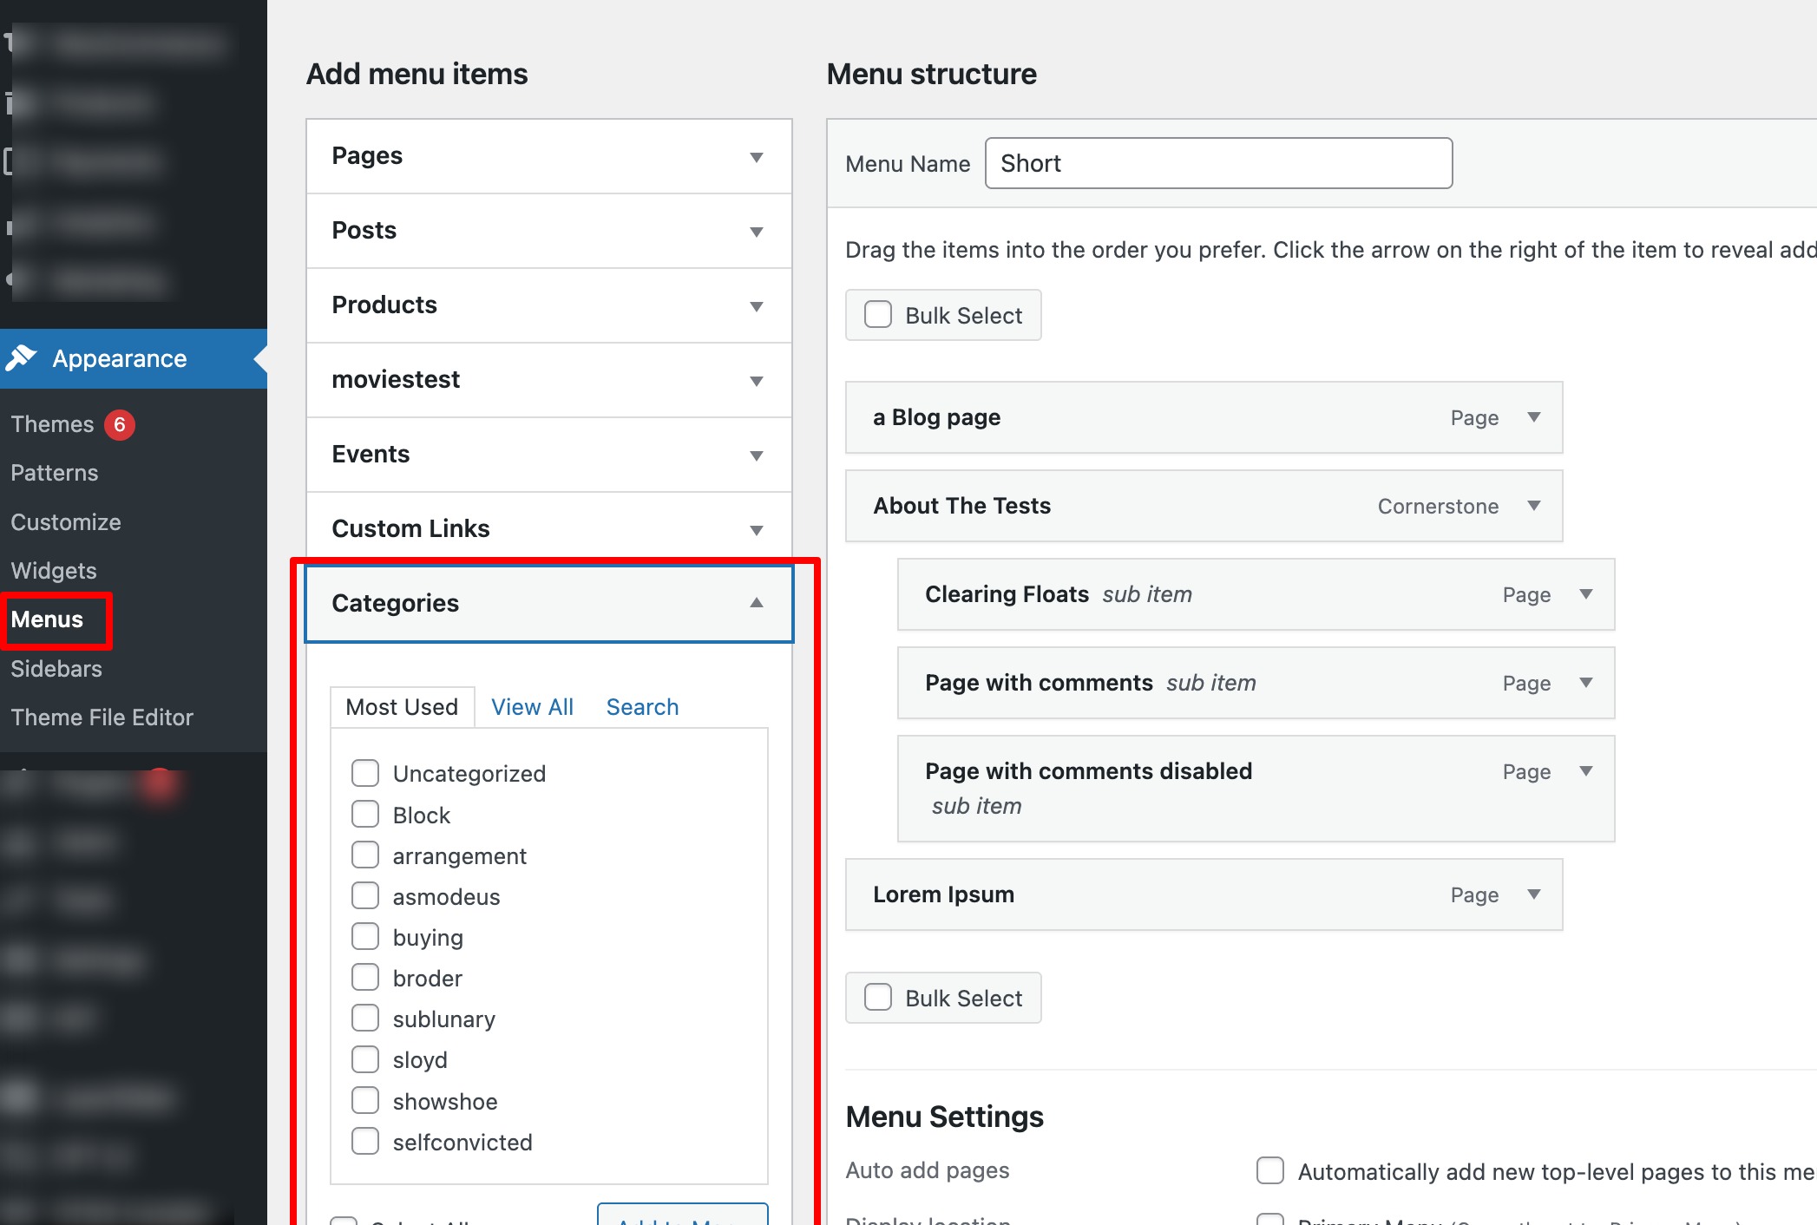Open the Widgets submenu link

click(x=54, y=571)
